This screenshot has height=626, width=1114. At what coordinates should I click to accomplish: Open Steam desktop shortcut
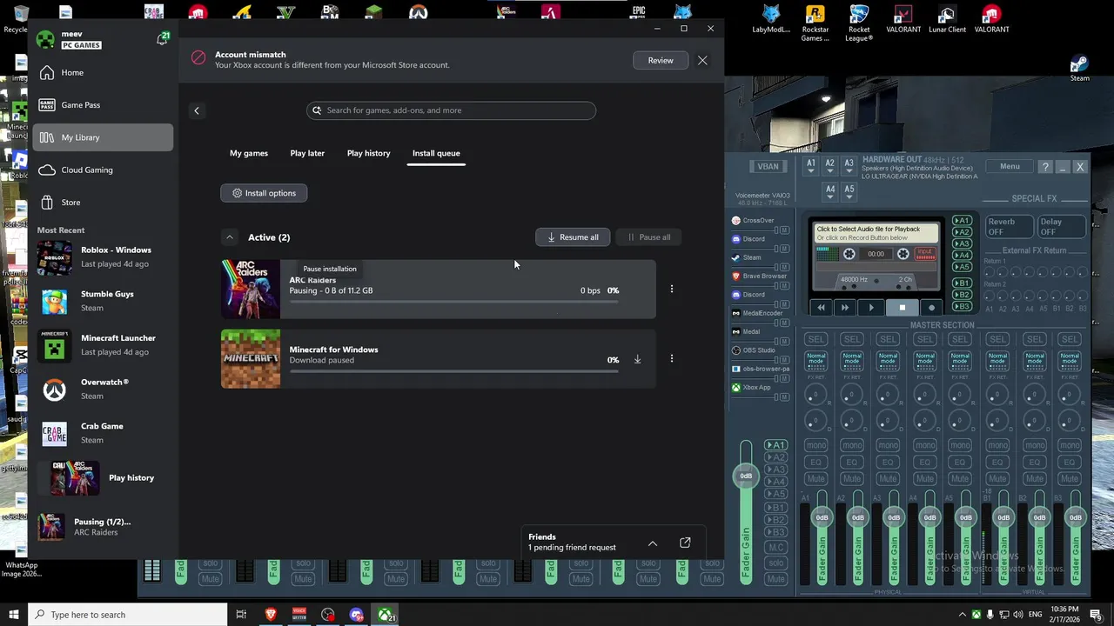click(x=1079, y=68)
